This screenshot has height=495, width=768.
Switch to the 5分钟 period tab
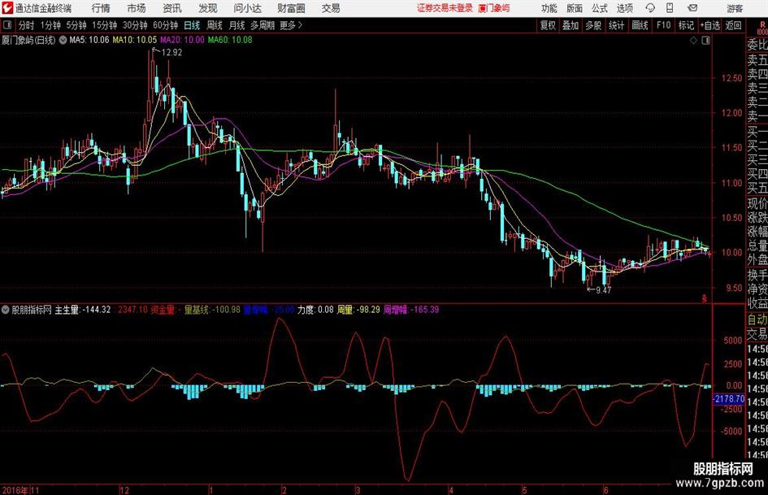point(76,25)
